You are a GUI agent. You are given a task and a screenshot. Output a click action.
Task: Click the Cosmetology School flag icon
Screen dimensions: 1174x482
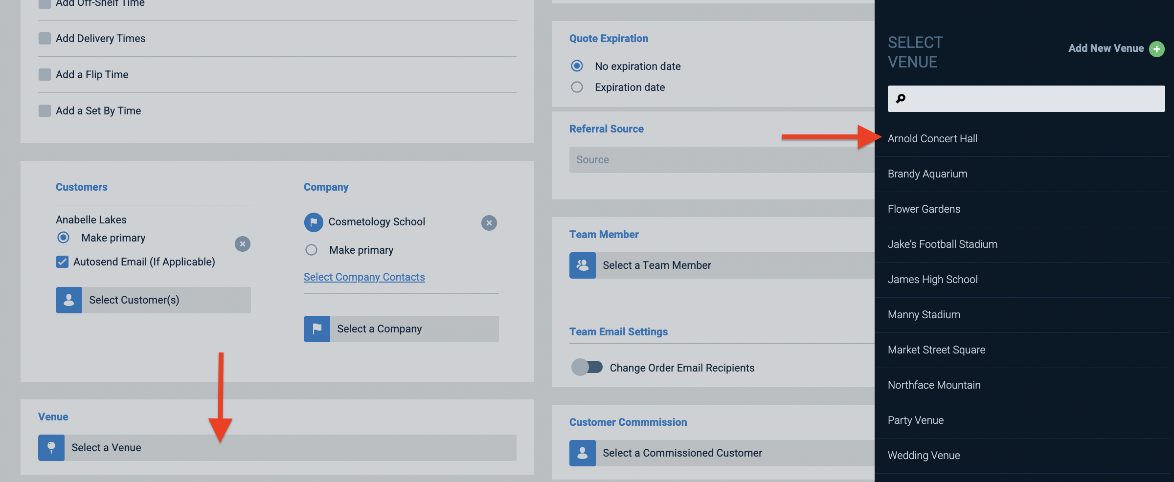pyautogui.click(x=314, y=222)
